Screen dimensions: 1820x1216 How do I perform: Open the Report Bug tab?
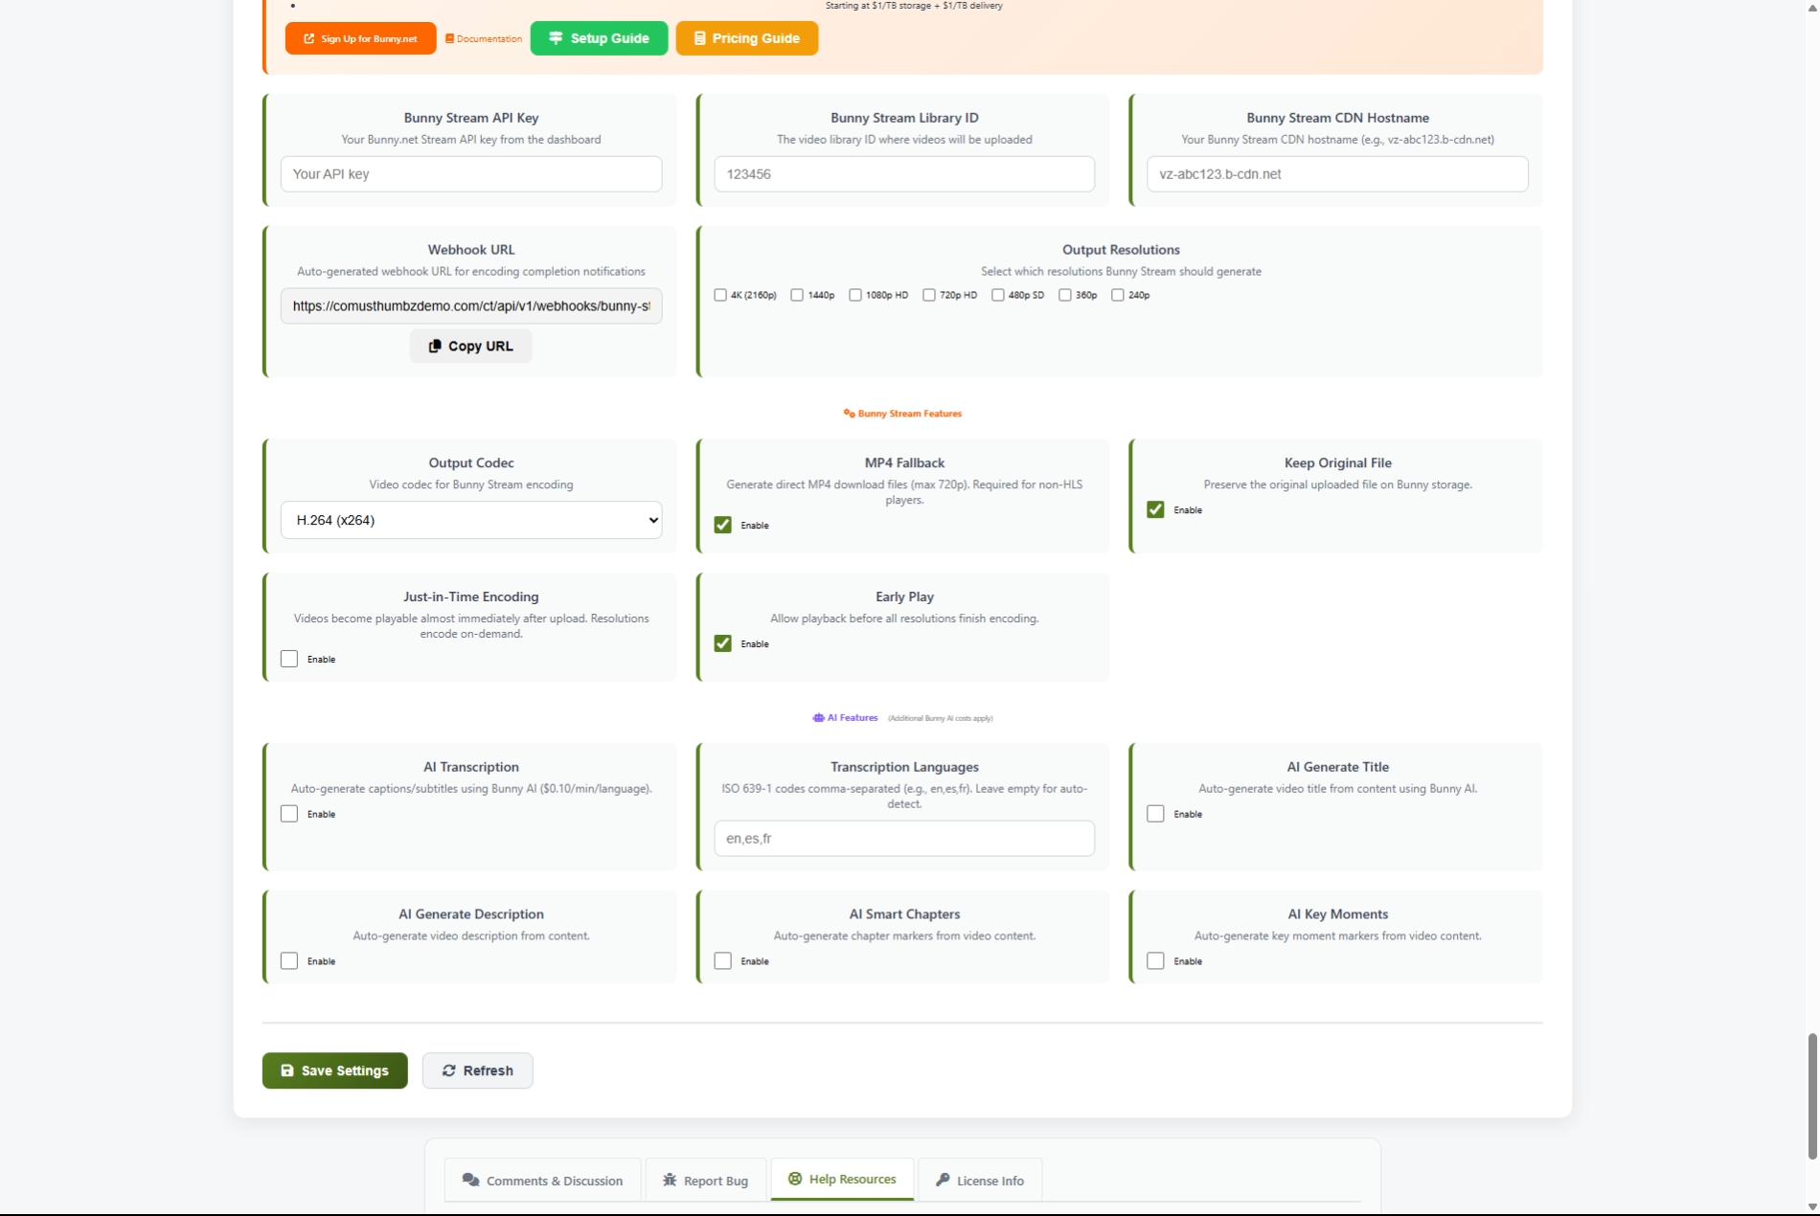point(705,1181)
